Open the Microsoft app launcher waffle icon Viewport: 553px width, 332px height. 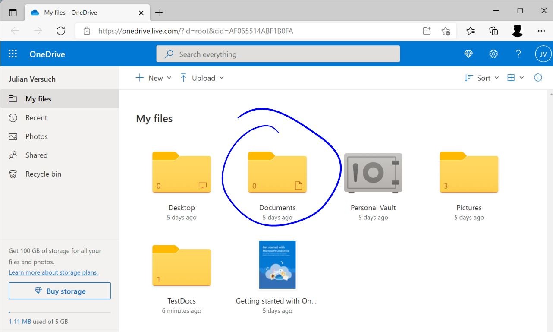pyautogui.click(x=12, y=54)
